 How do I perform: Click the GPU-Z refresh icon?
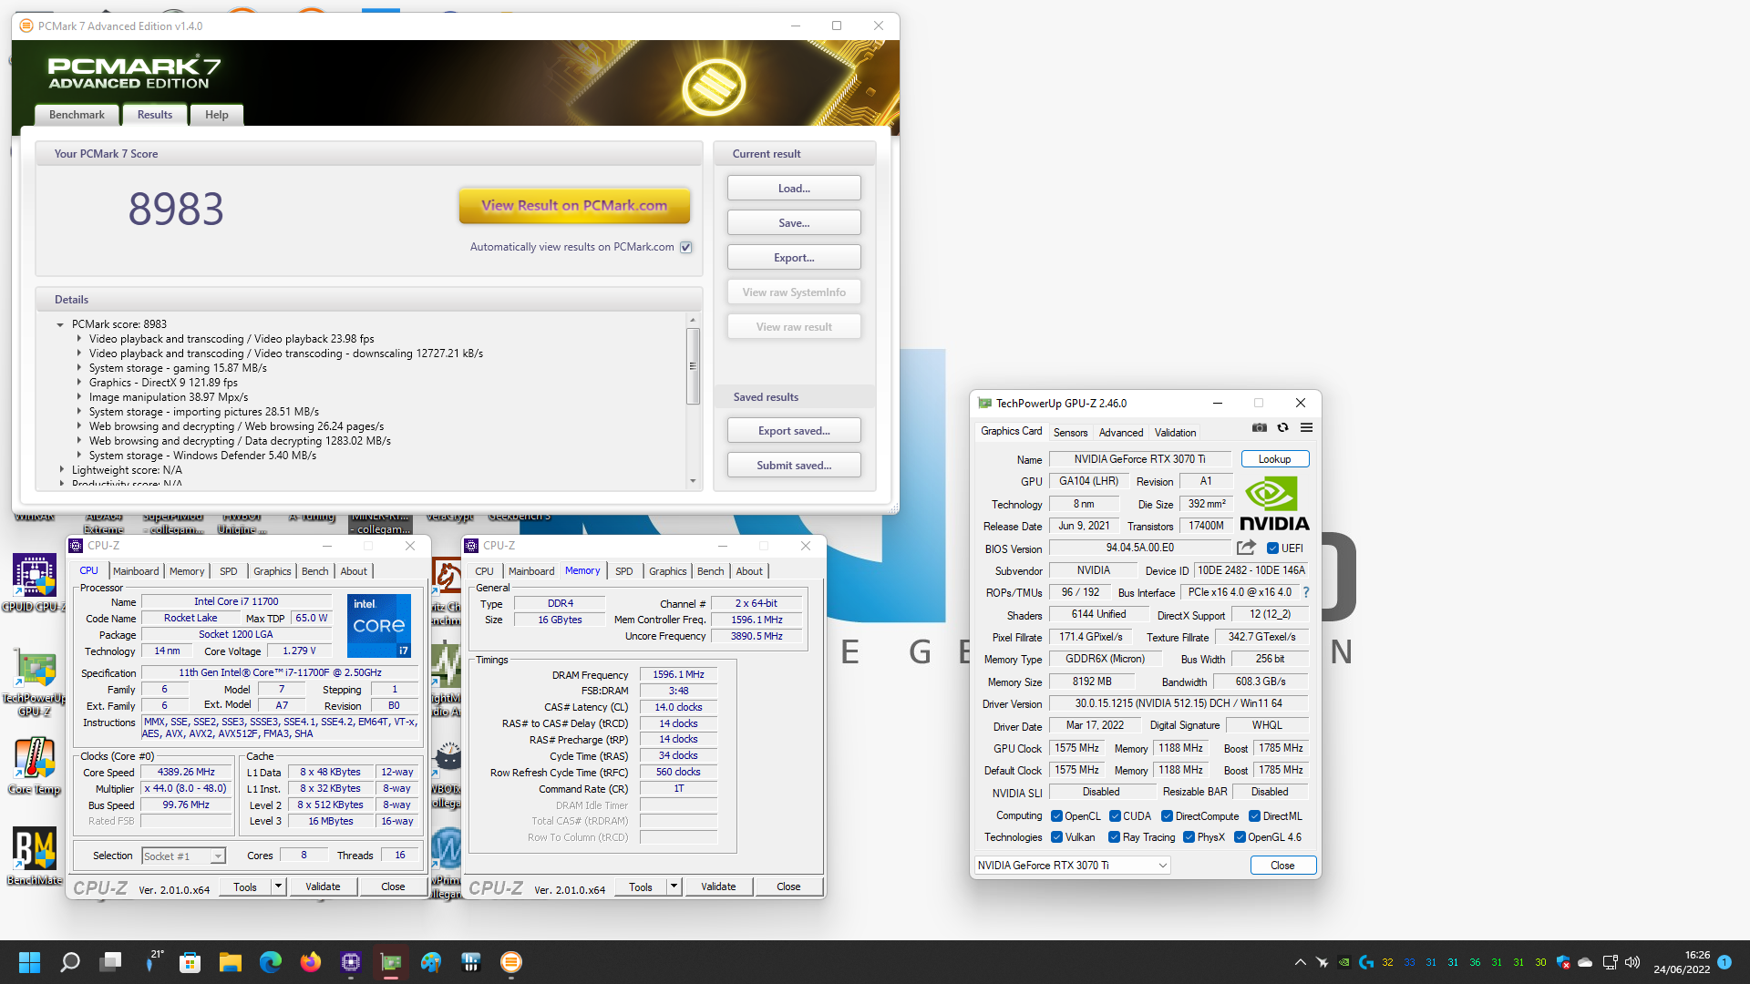[1282, 427]
